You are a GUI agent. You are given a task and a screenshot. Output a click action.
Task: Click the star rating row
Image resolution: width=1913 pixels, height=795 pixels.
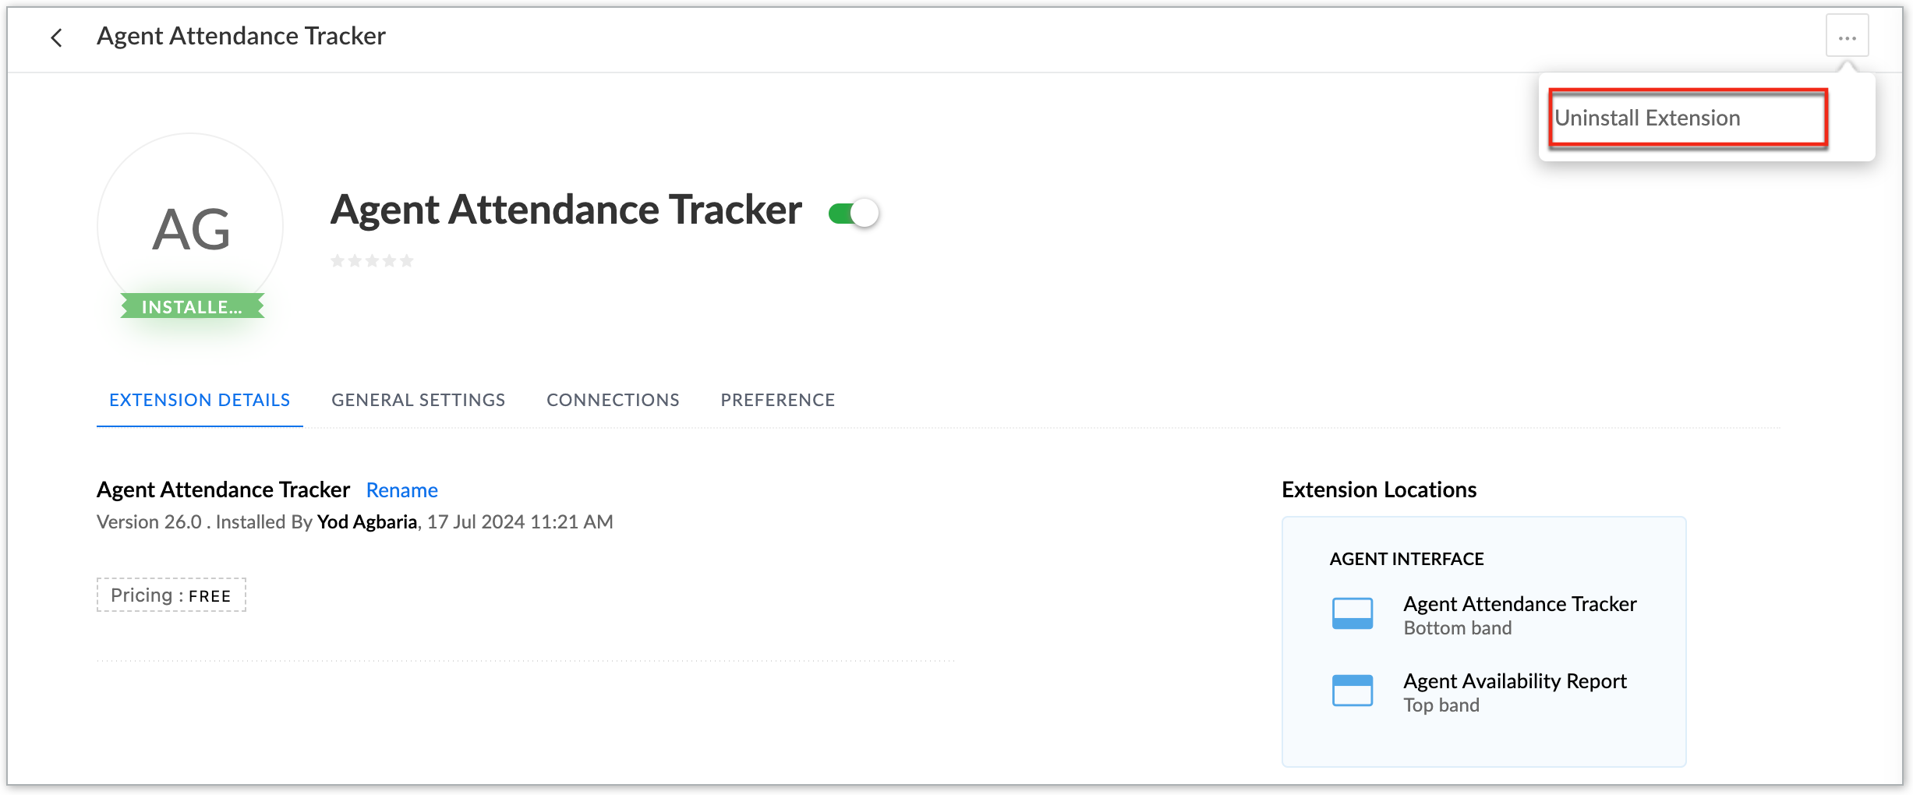coord(372,261)
